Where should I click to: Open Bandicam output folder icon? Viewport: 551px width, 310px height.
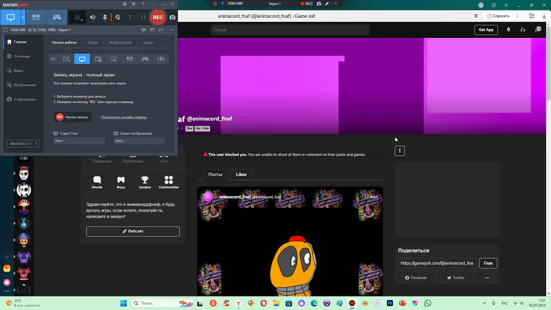(124, 4)
